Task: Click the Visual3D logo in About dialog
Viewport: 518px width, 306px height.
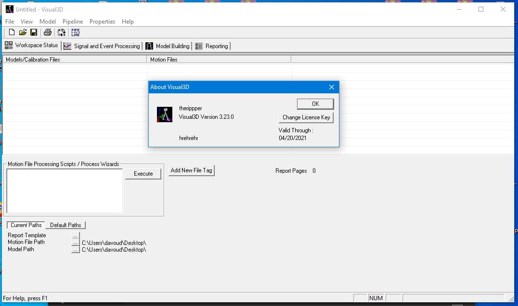Action: 165,115
